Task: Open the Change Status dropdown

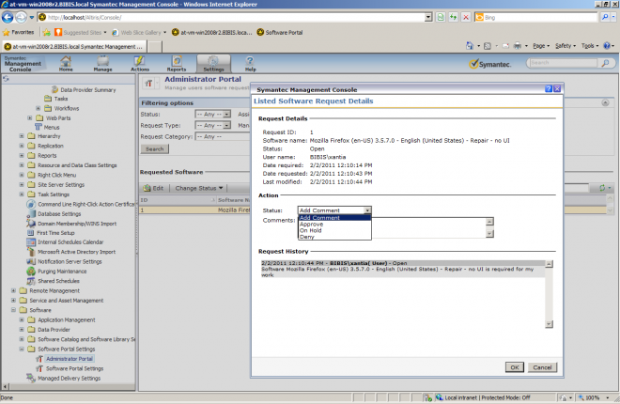Action: point(199,188)
